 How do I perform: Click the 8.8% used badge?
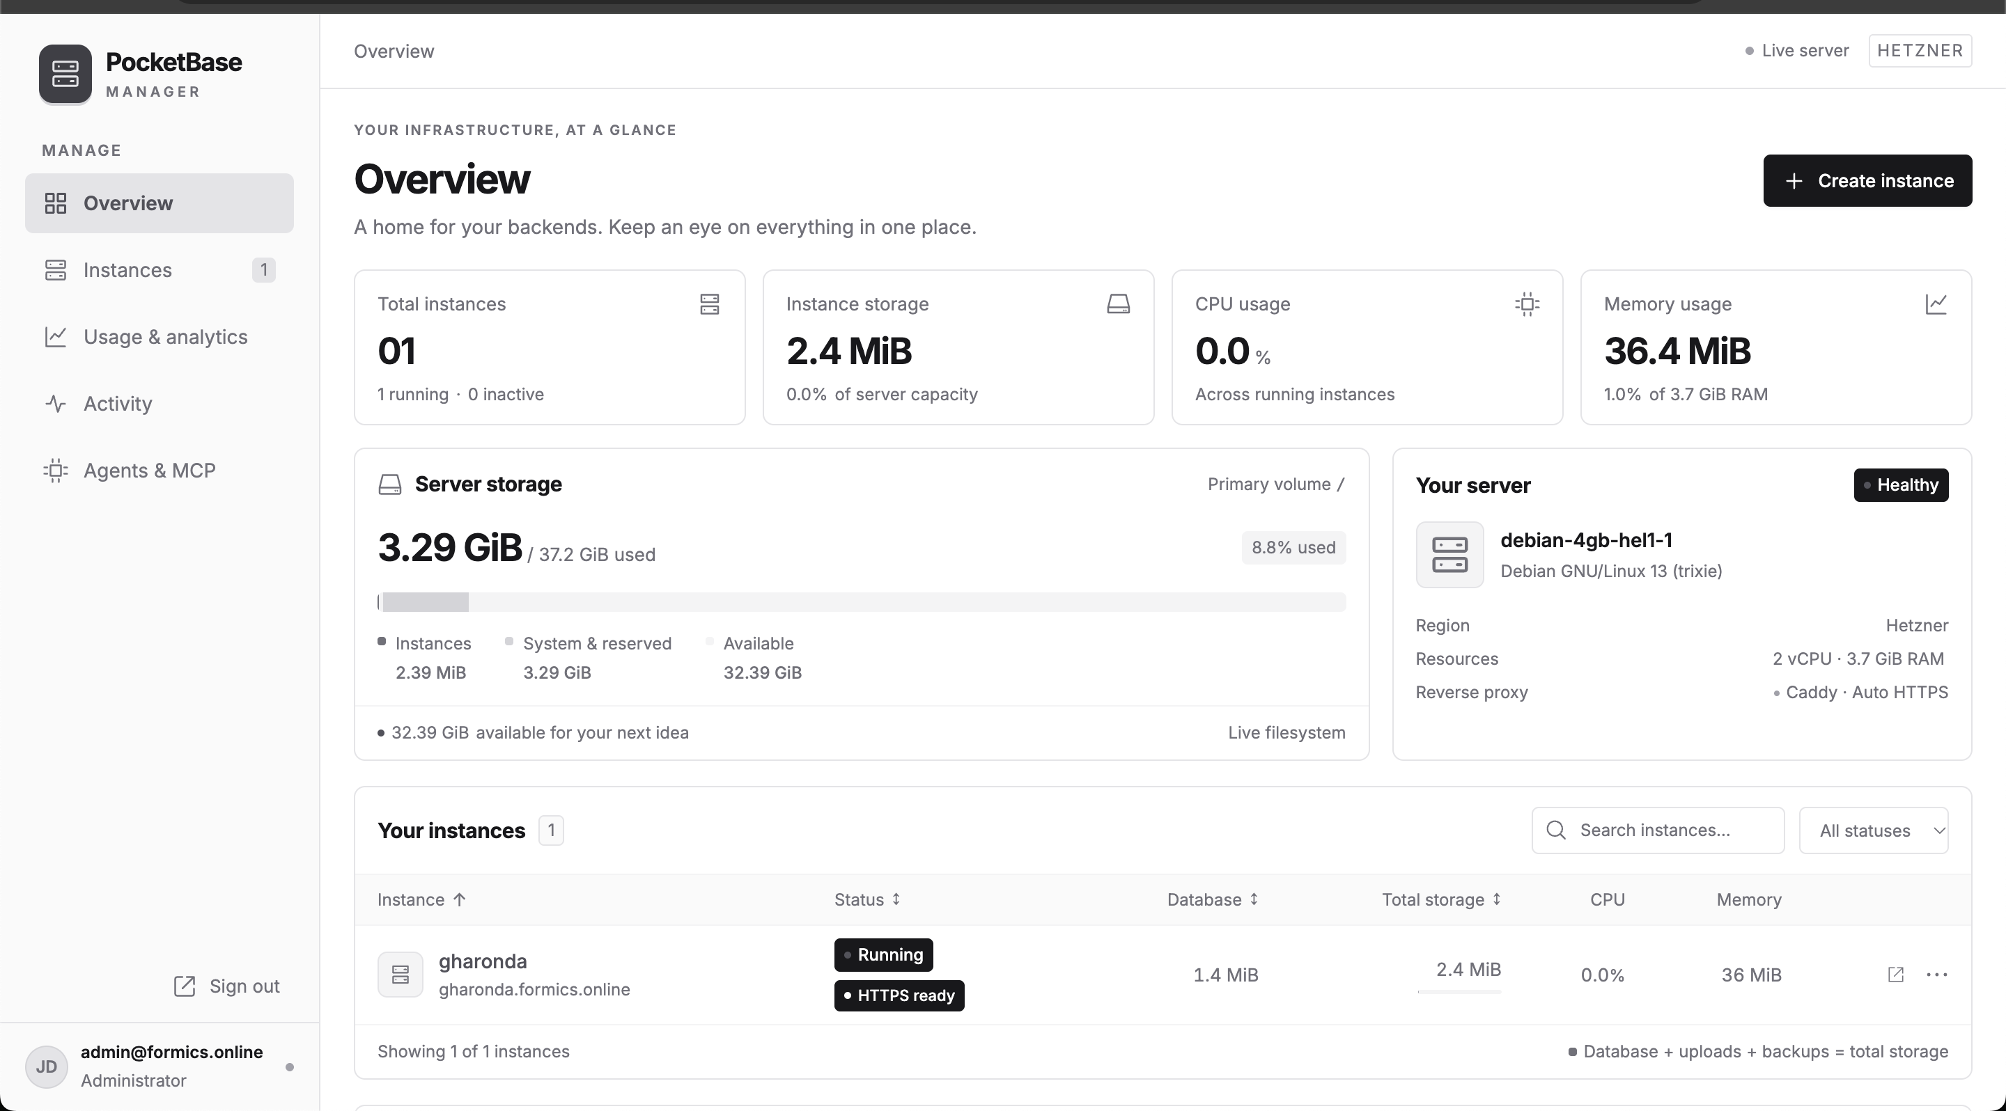1293,548
